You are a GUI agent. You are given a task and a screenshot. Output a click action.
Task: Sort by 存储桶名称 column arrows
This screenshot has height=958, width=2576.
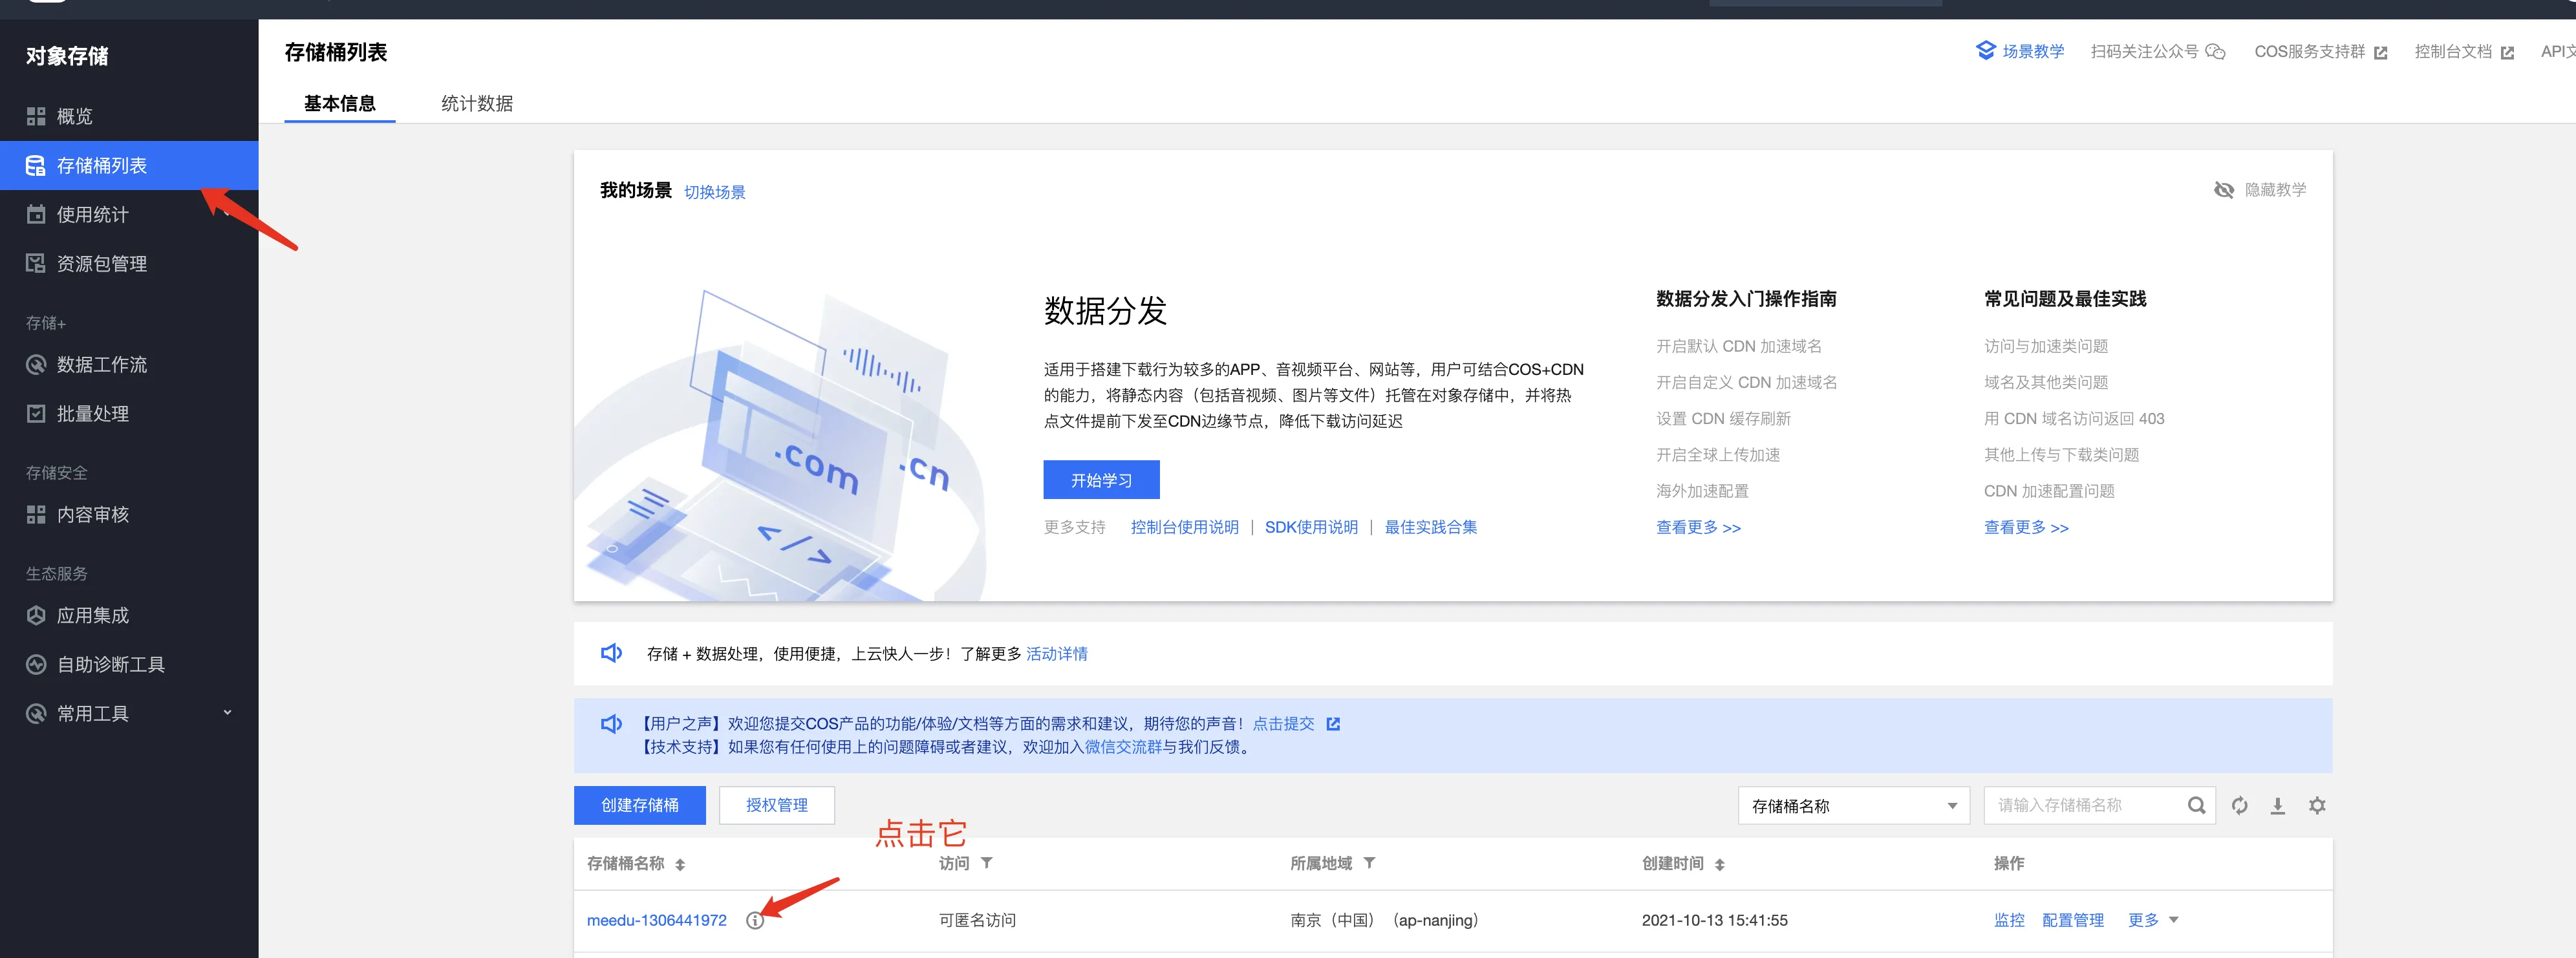pyautogui.click(x=680, y=865)
